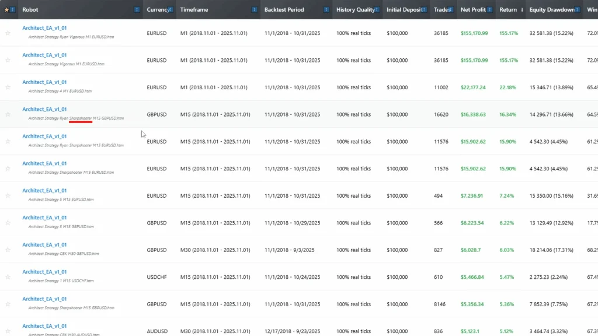The width and height of the screenshot is (598, 336).
Task: Click the History Quality column filter icon
Action: [x=378, y=10]
